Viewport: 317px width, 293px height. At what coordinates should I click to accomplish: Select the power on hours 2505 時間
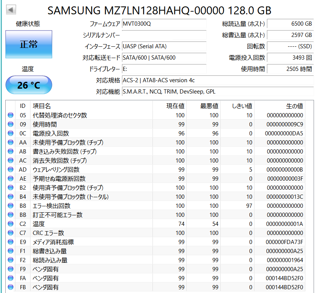click(x=290, y=69)
